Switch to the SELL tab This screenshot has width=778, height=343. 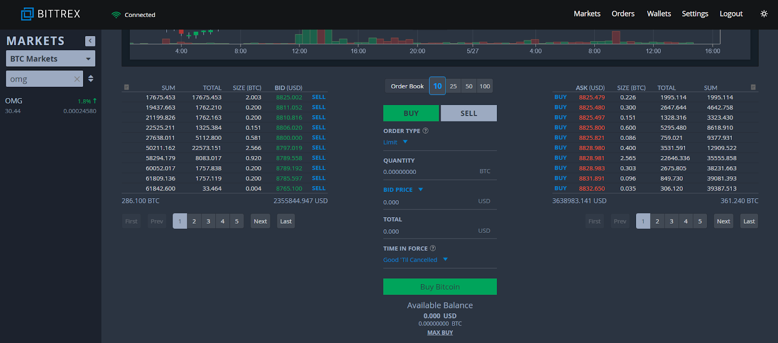click(x=469, y=113)
